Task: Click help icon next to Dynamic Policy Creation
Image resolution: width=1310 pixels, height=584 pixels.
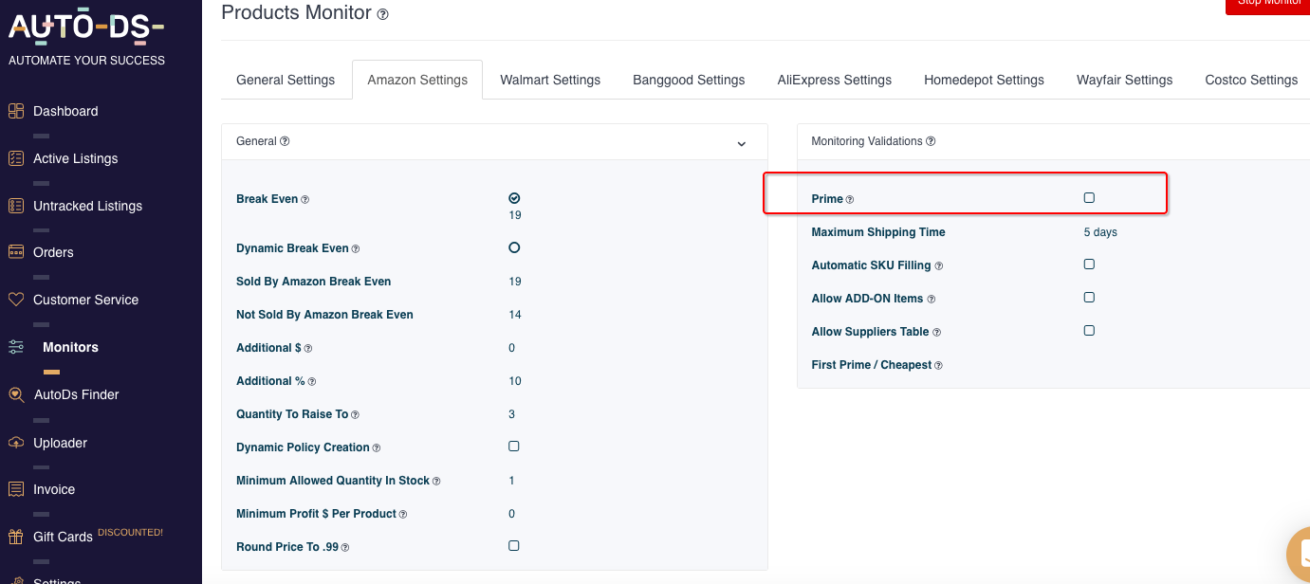Action: pyautogui.click(x=377, y=448)
